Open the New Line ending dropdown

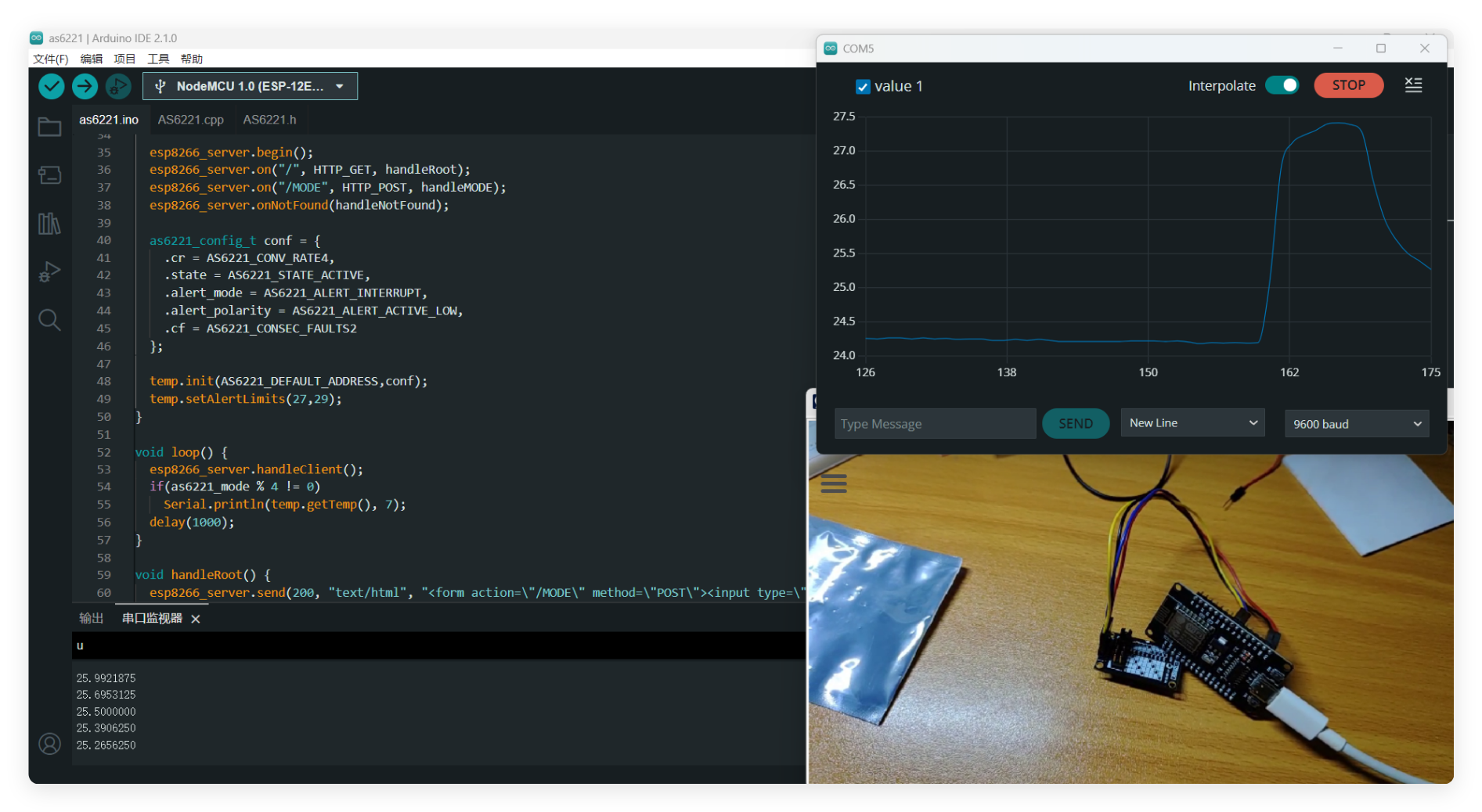[1192, 423]
